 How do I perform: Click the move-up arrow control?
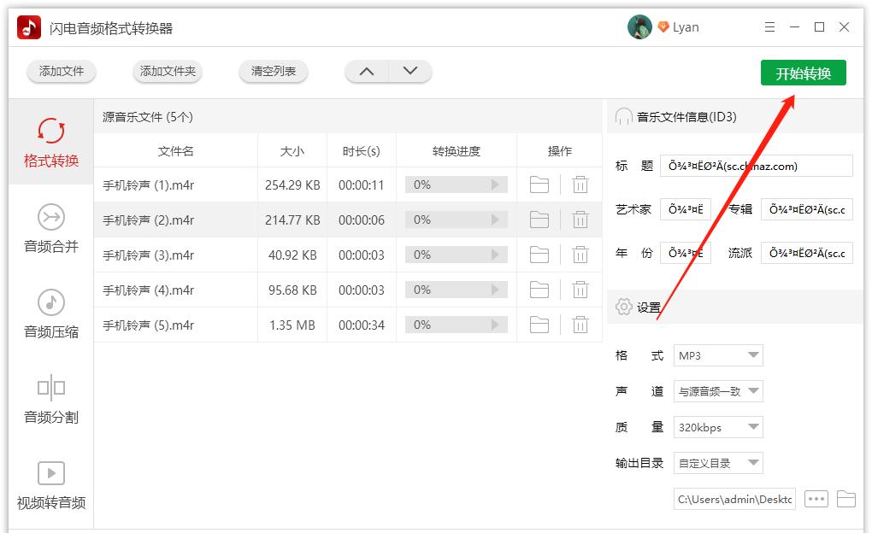(366, 72)
